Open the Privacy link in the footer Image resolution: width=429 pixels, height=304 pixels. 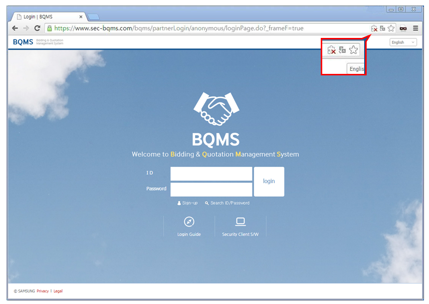[x=42, y=291]
